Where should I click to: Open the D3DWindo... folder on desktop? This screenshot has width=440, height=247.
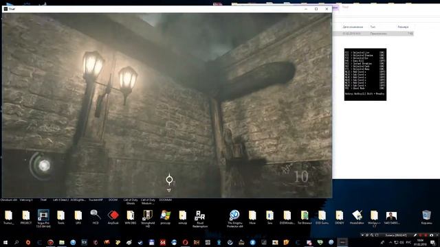click(287, 217)
